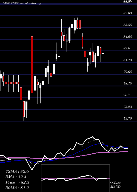Select the 50MA : 81.2 readout

pos(17,188)
